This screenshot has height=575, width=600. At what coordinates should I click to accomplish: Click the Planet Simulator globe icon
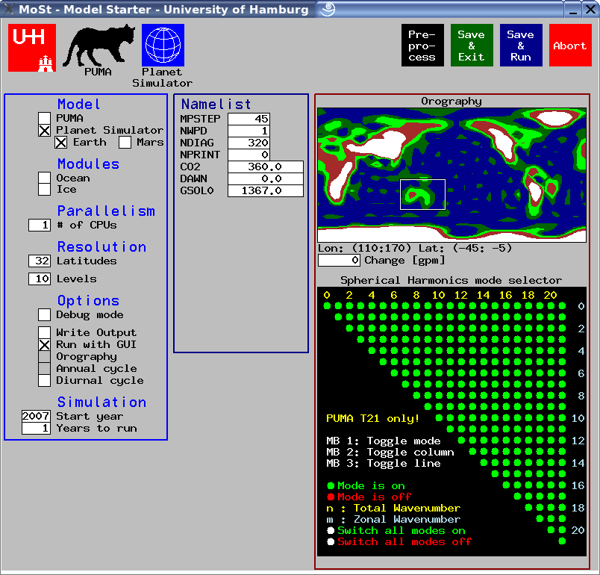pos(163,46)
